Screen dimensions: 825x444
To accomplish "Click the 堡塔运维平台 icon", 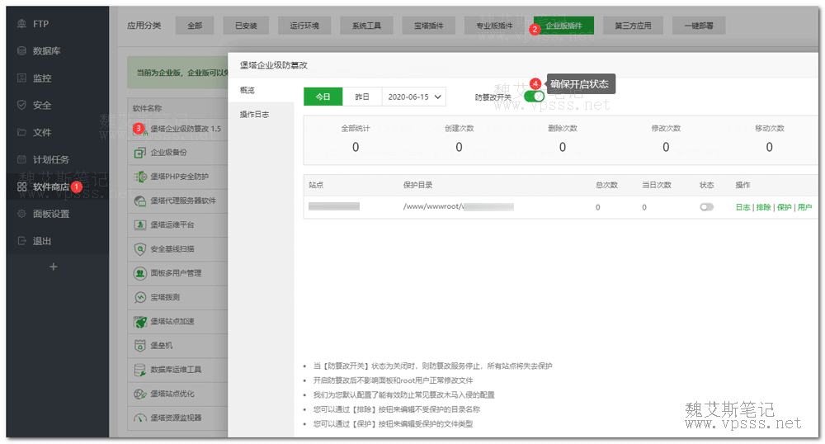I will point(140,224).
